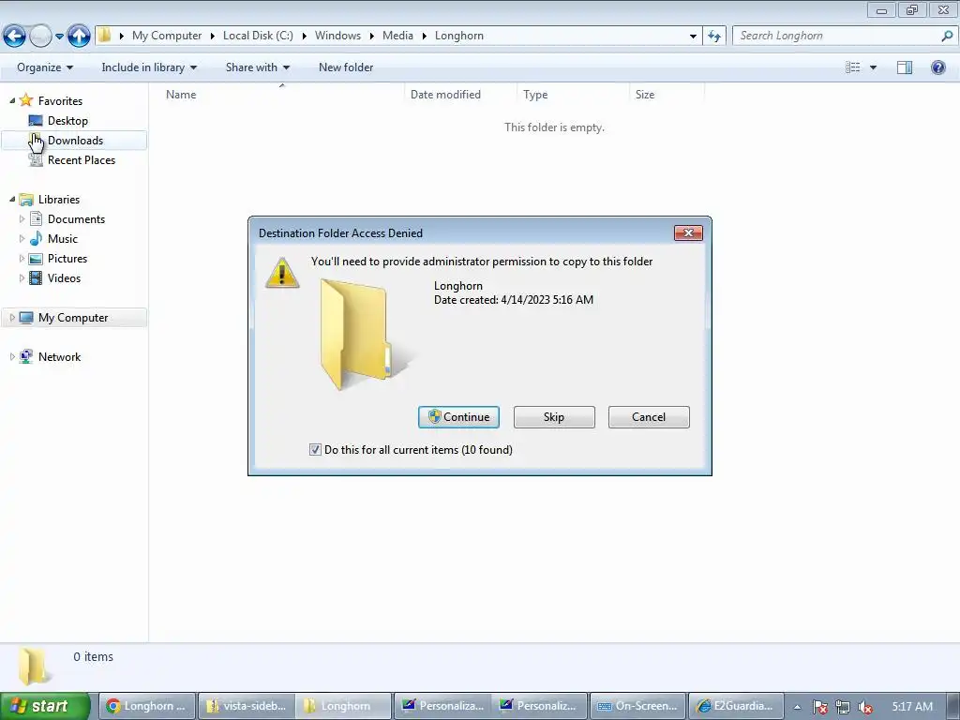Image resolution: width=960 pixels, height=720 pixels.
Task: Open the view options dropdown arrow
Action: pyautogui.click(x=873, y=67)
